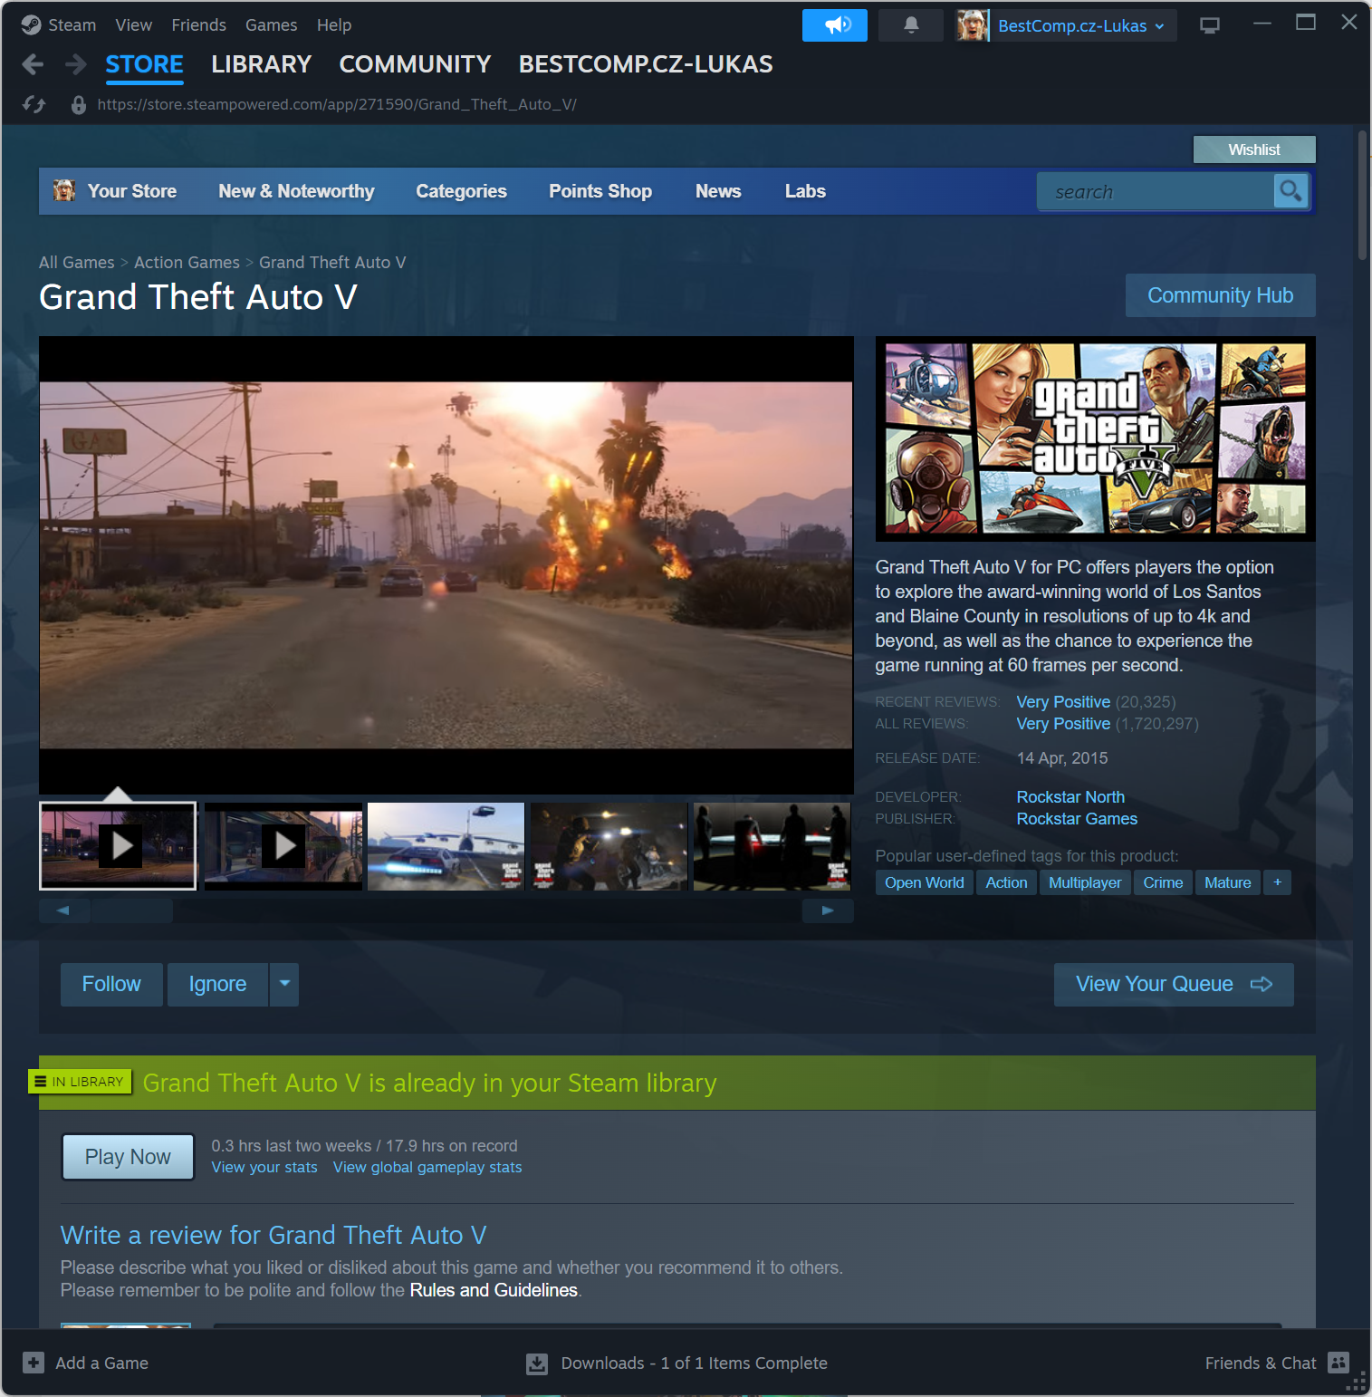Open the Friends menu
Screen dimensions: 1372x1397
click(x=199, y=25)
